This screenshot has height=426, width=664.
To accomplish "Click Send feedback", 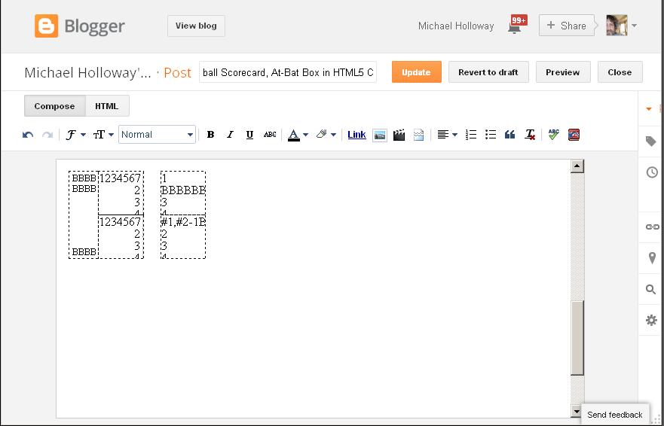I will (615, 415).
